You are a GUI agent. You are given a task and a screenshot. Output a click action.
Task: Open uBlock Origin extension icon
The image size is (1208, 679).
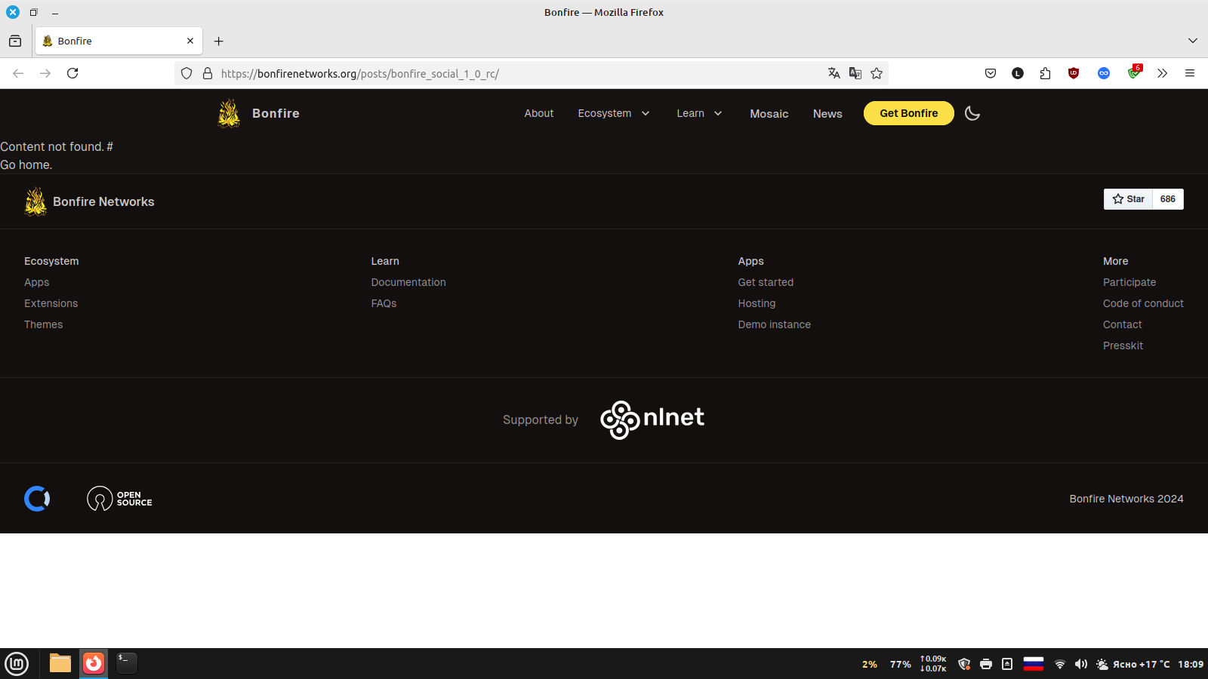[1074, 73]
